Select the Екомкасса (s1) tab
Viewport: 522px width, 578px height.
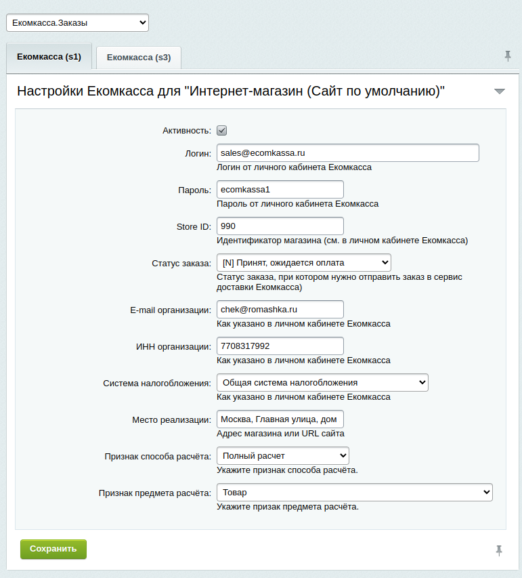[49, 57]
